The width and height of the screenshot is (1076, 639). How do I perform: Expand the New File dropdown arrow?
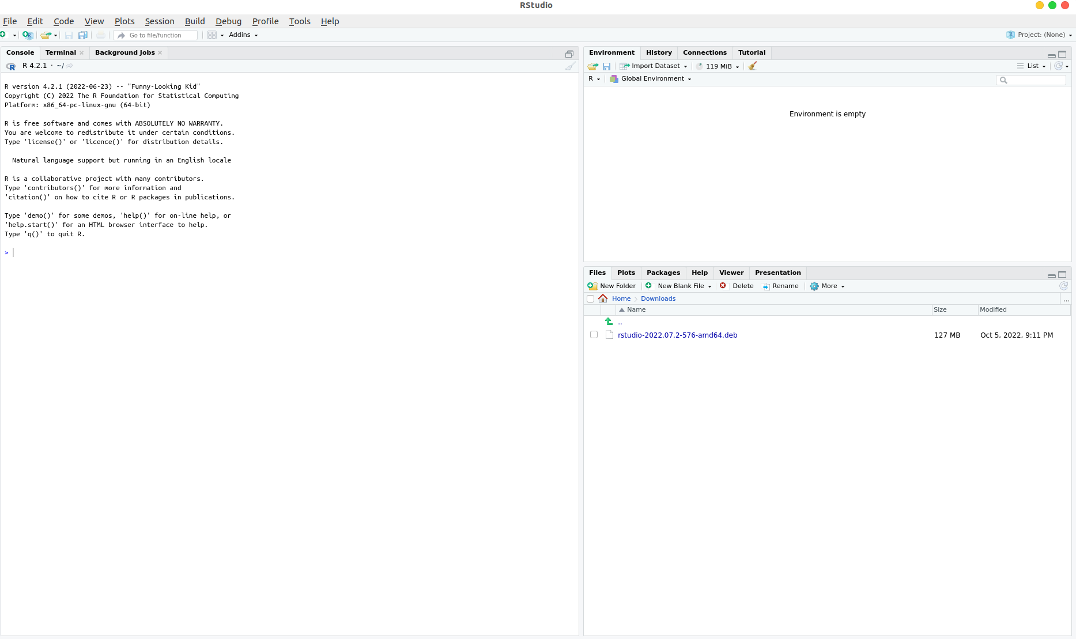point(14,36)
